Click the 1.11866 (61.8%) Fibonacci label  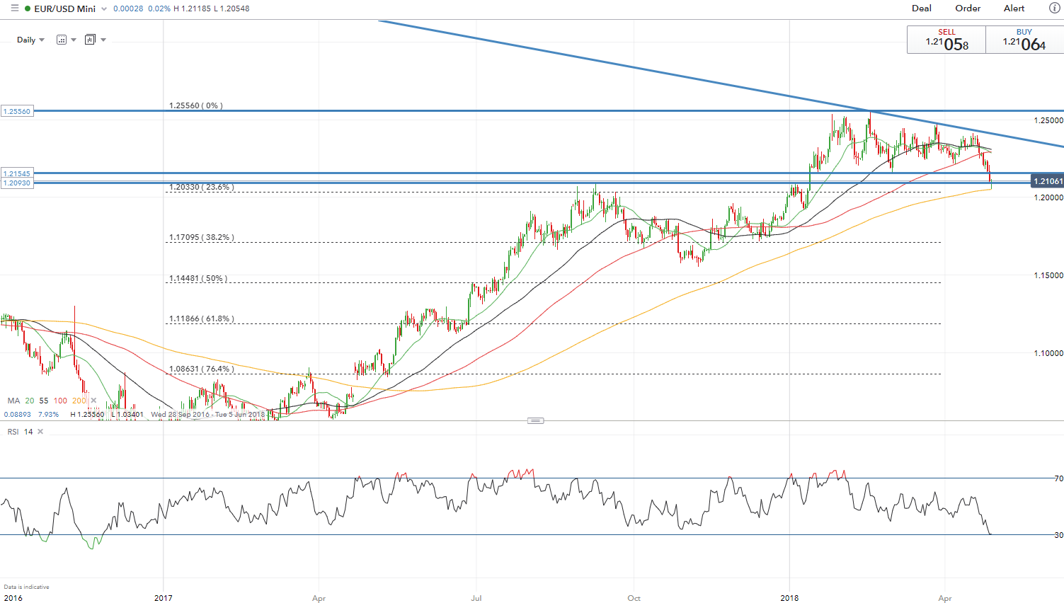coord(202,318)
